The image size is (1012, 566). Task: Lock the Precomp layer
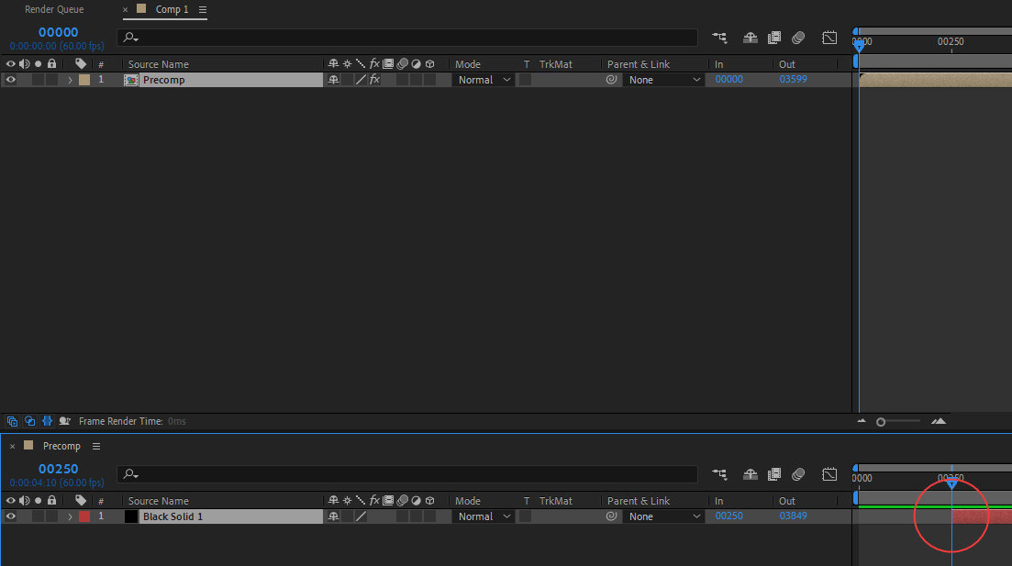tap(50, 79)
